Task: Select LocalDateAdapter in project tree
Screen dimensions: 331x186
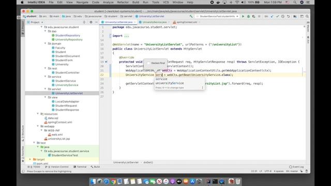Action: click(67, 101)
